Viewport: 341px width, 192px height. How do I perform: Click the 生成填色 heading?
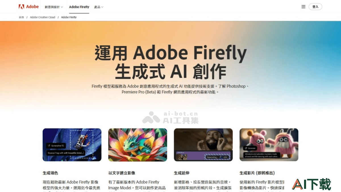pos(50,173)
